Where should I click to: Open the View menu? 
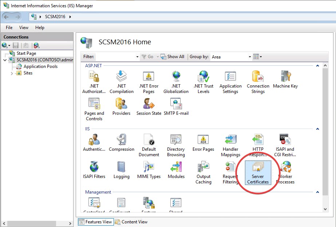tap(24, 28)
